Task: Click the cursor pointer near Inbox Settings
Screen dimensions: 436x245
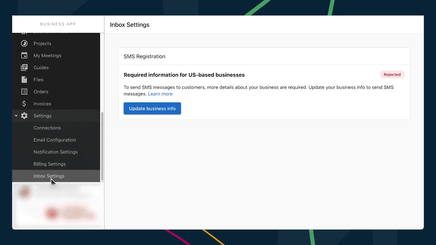Action: pyautogui.click(x=53, y=181)
